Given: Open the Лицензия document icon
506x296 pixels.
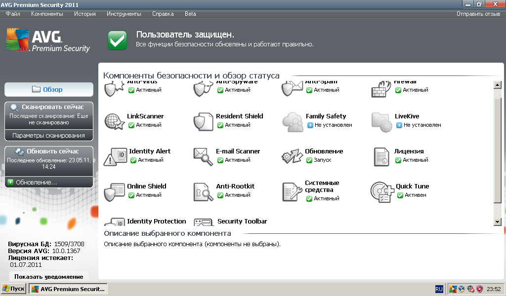Looking at the screenshot, I should pos(381,157).
